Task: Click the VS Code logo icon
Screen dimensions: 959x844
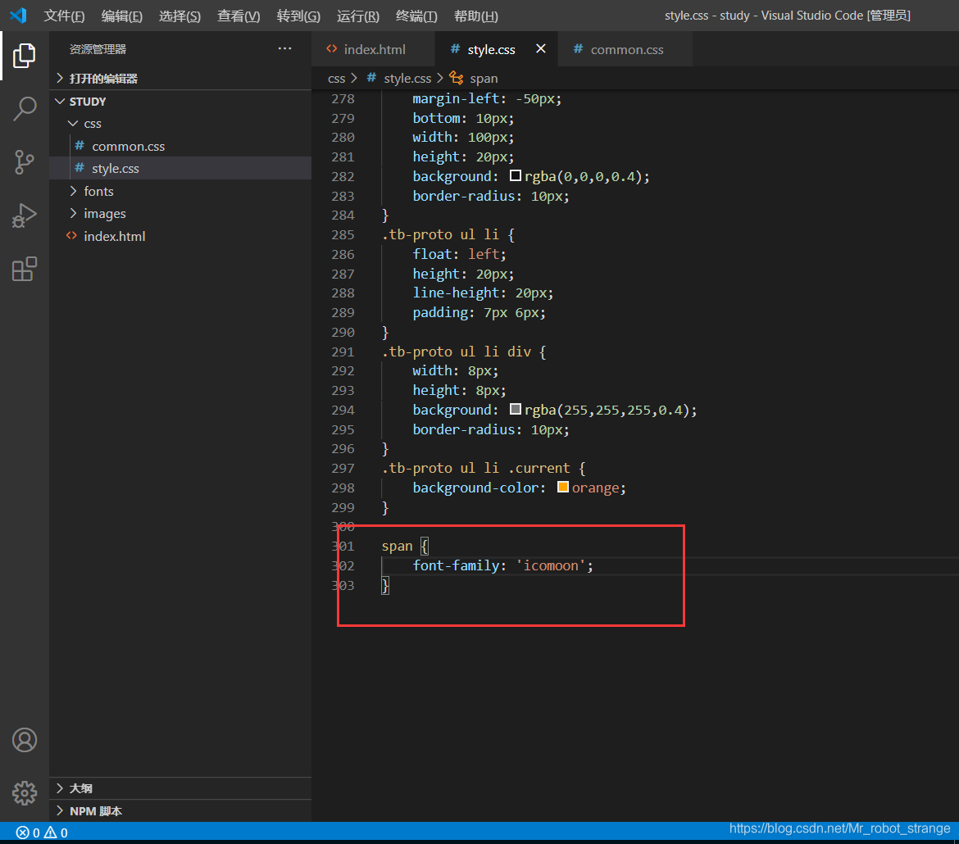Action: (x=18, y=16)
